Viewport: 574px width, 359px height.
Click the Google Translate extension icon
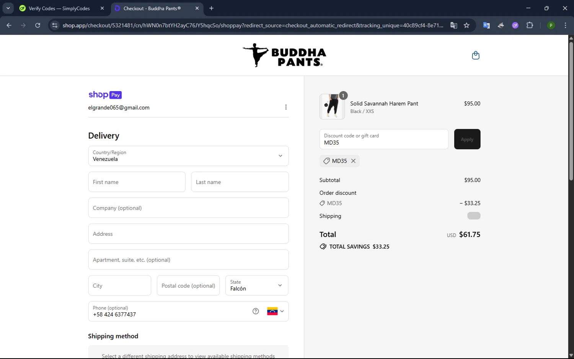click(486, 25)
